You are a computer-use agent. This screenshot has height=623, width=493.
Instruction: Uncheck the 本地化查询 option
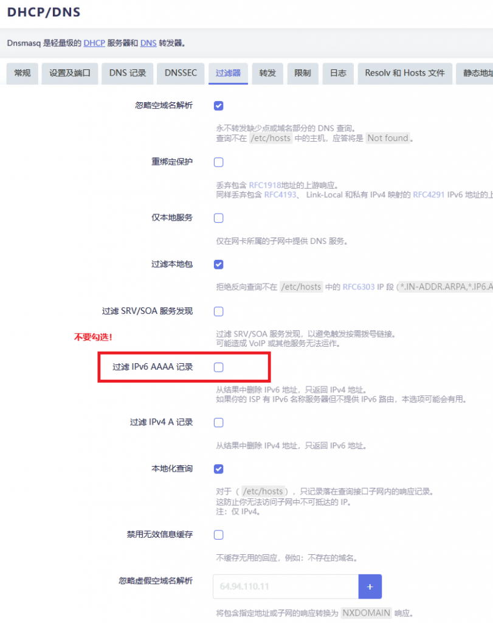tap(218, 469)
